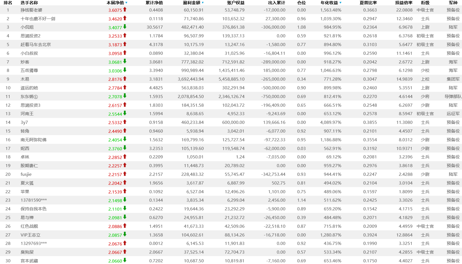Sort by 年化收益 column dropdown arrow
462x264 pixels.
click(x=340, y=3)
